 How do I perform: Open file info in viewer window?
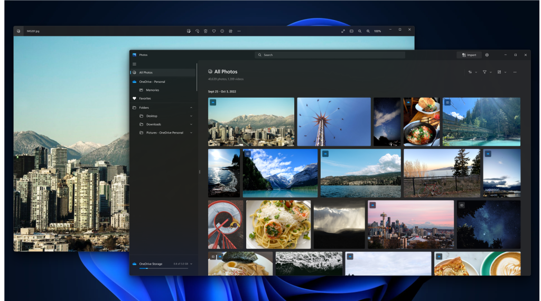click(x=222, y=31)
